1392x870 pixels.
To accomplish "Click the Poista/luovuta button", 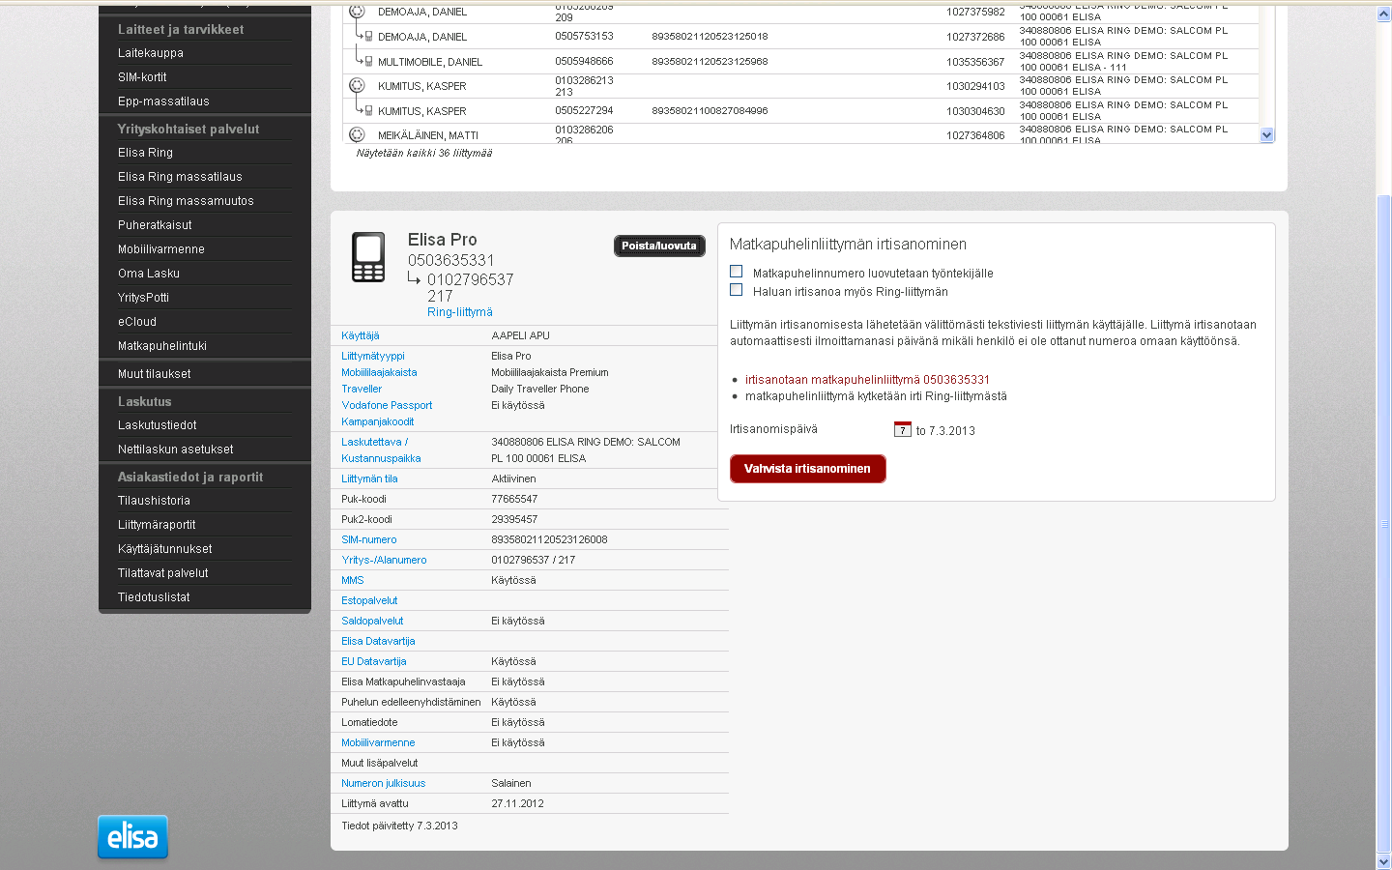I will (659, 246).
